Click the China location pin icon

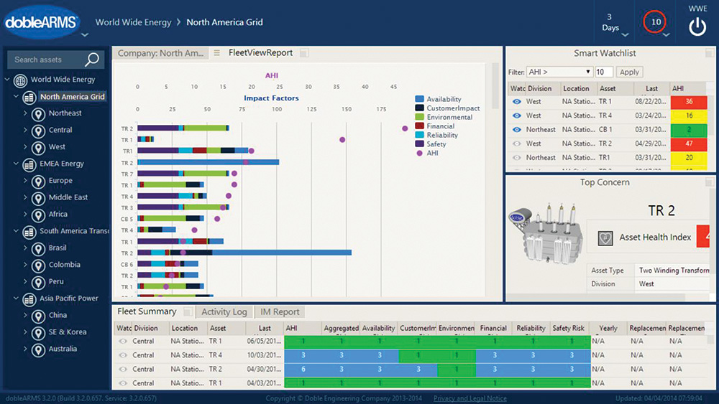pyautogui.click(x=38, y=316)
